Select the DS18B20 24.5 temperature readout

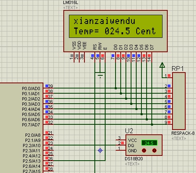149,143
